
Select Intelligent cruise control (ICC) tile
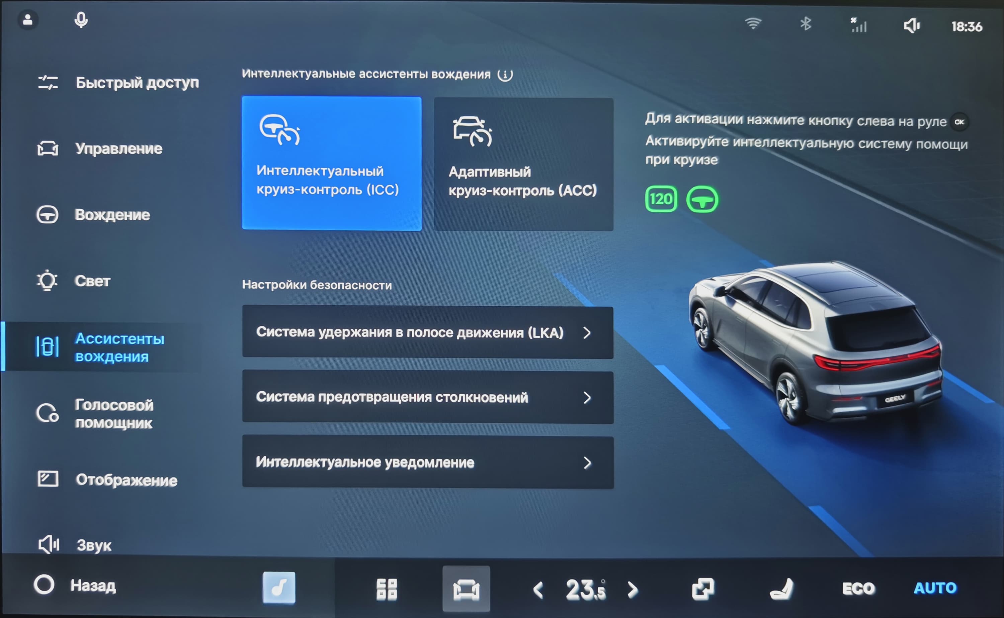coord(332,164)
